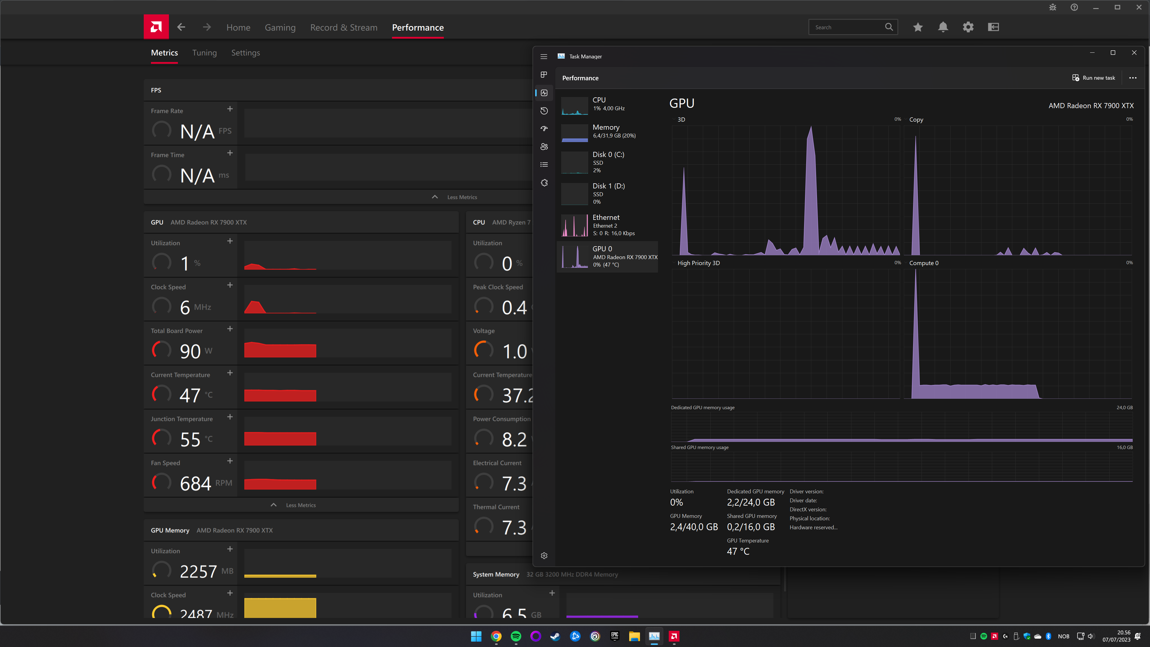Open Details list icon in Task Manager
Screen dimensions: 1150x647
click(x=544, y=165)
